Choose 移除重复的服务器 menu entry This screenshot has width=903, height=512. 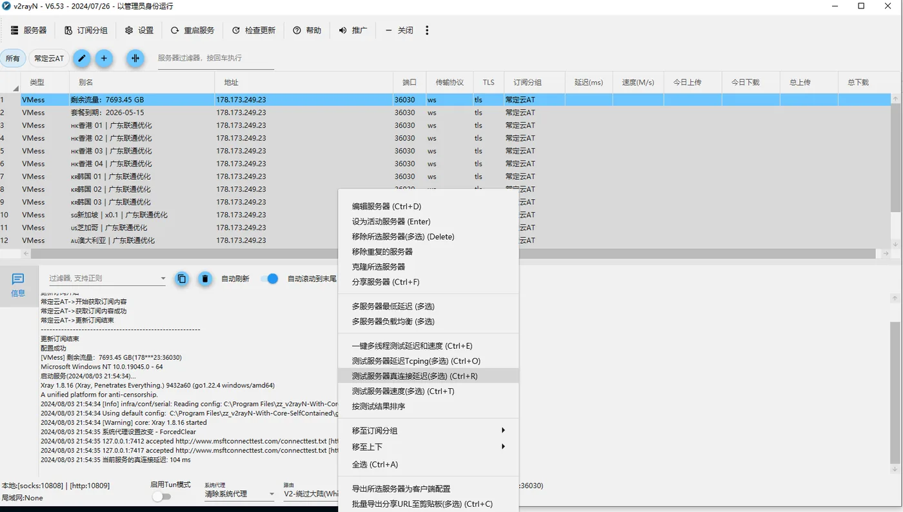click(428, 251)
